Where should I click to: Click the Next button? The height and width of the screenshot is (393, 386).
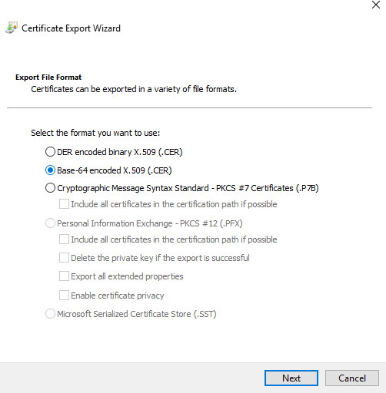[291, 378]
